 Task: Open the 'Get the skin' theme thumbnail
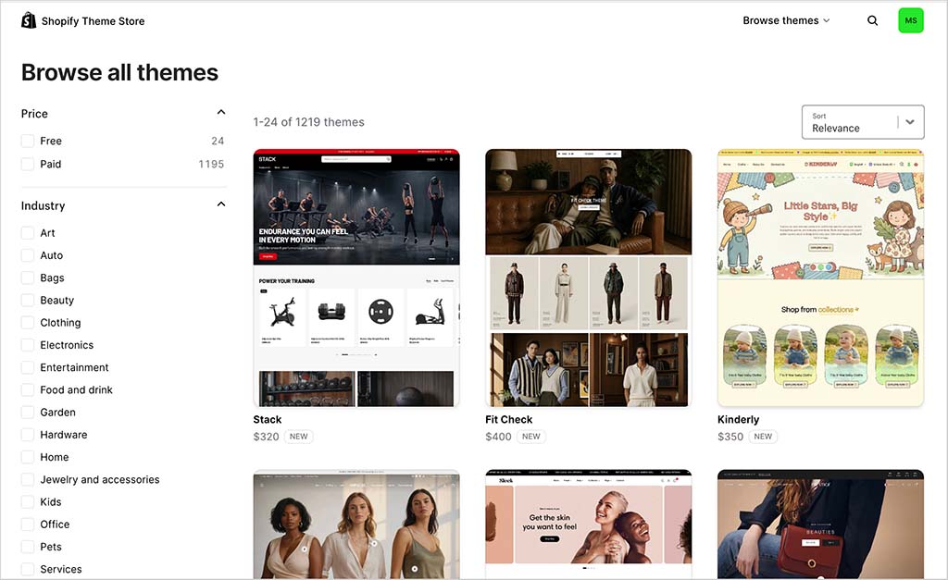[x=588, y=524]
